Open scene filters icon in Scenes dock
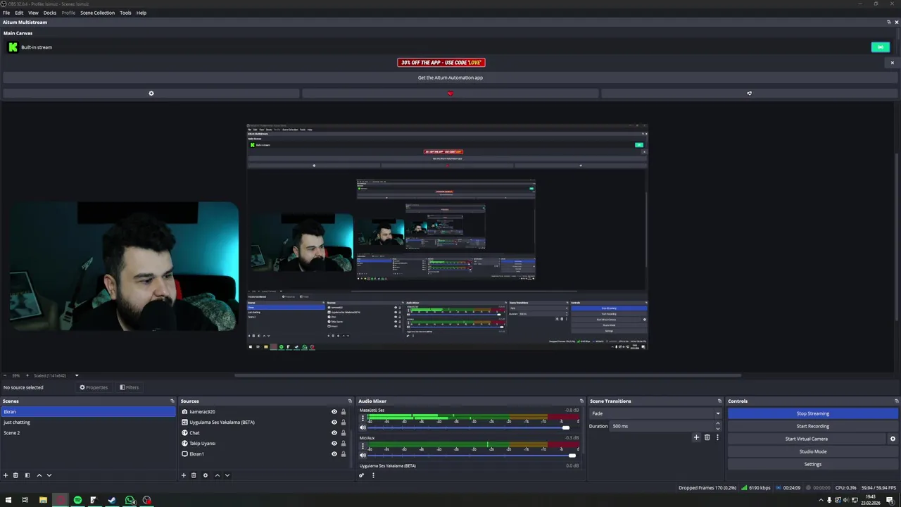Viewport: 901px width, 507px height. pyautogui.click(x=27, y=475)
